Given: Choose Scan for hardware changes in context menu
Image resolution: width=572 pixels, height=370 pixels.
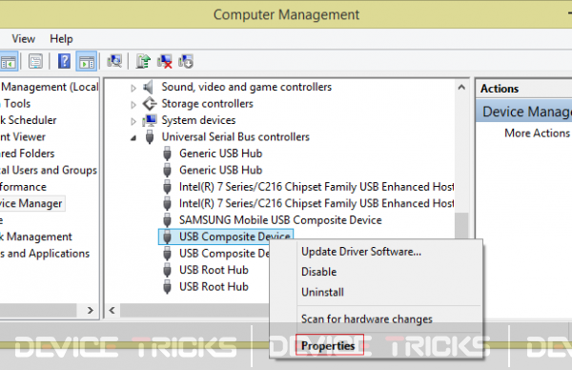Looking at the screenshot, I should pos(376,319).
